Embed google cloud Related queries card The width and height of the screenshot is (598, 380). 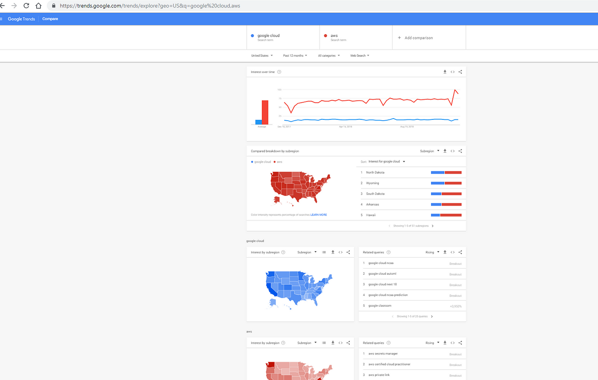point(452,252)
